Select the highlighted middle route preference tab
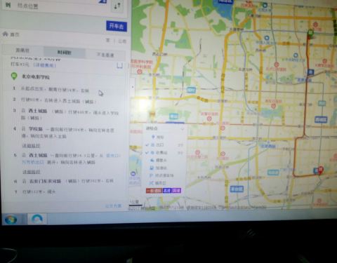Image resolution: width=337 pixels, height=263 pixels. [65, 53]
